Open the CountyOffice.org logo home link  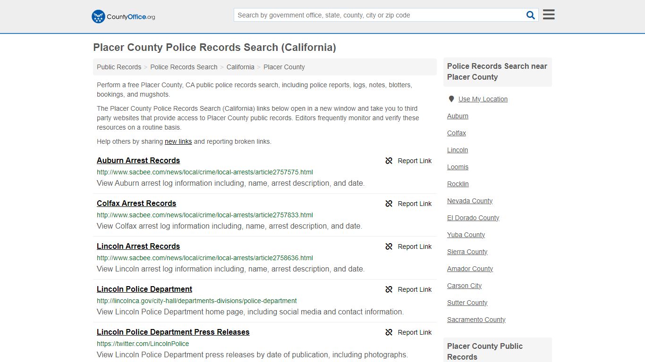click(123, 16)
